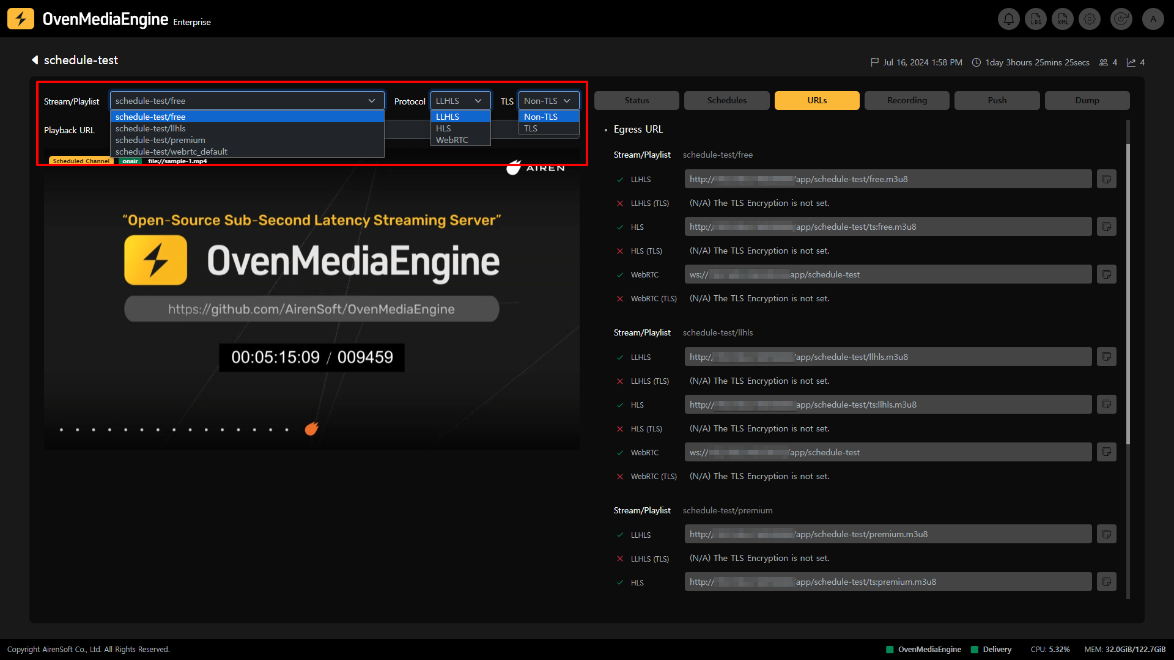Pick WebRTC in protocol options

coord(452,140)
